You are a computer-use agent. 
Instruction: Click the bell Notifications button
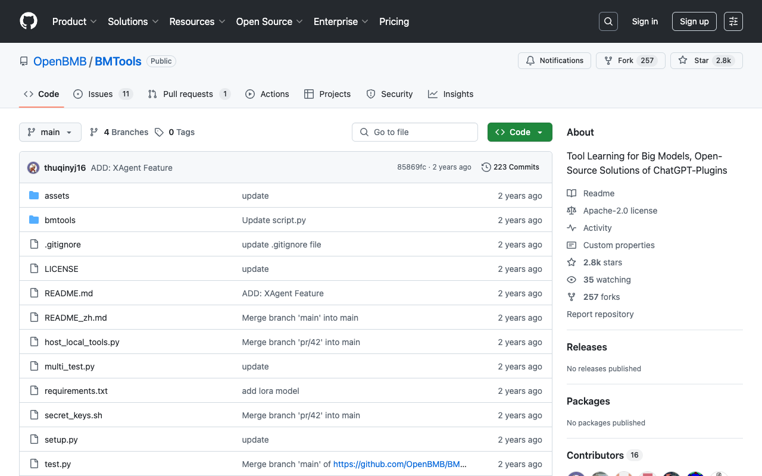click(554, 61)
